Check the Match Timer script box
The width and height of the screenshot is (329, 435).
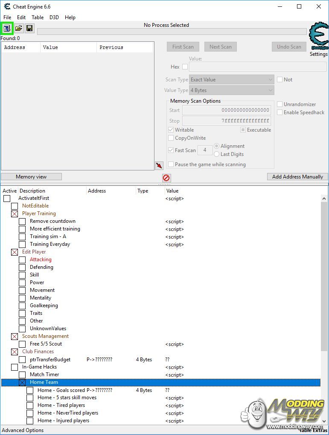[22, 375]
